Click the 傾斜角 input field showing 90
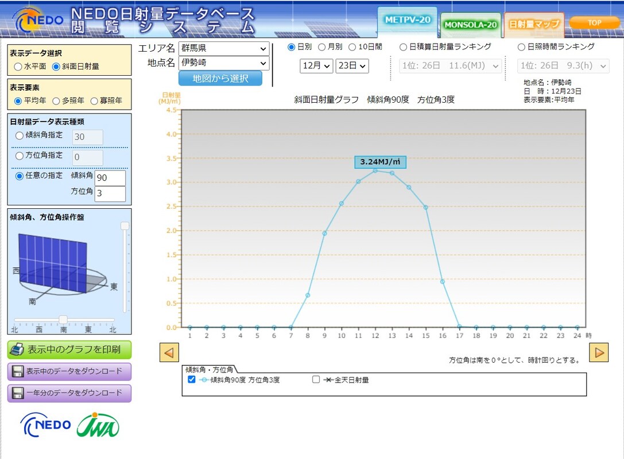 tap(110, 178)
